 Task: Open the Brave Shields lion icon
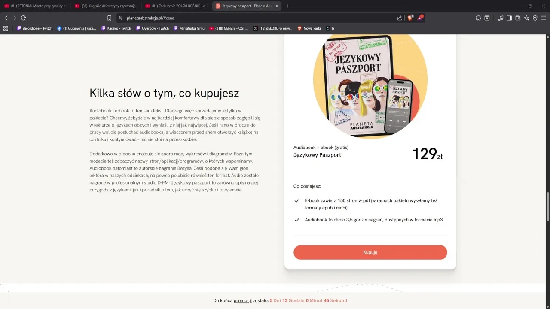coord(410,18)
